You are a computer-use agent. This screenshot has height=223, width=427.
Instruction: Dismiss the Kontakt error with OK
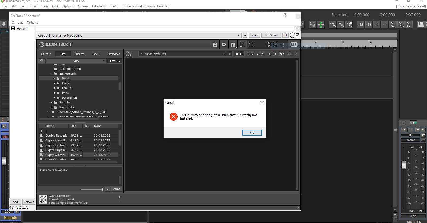pyautogui.click(x=252, y=133)
